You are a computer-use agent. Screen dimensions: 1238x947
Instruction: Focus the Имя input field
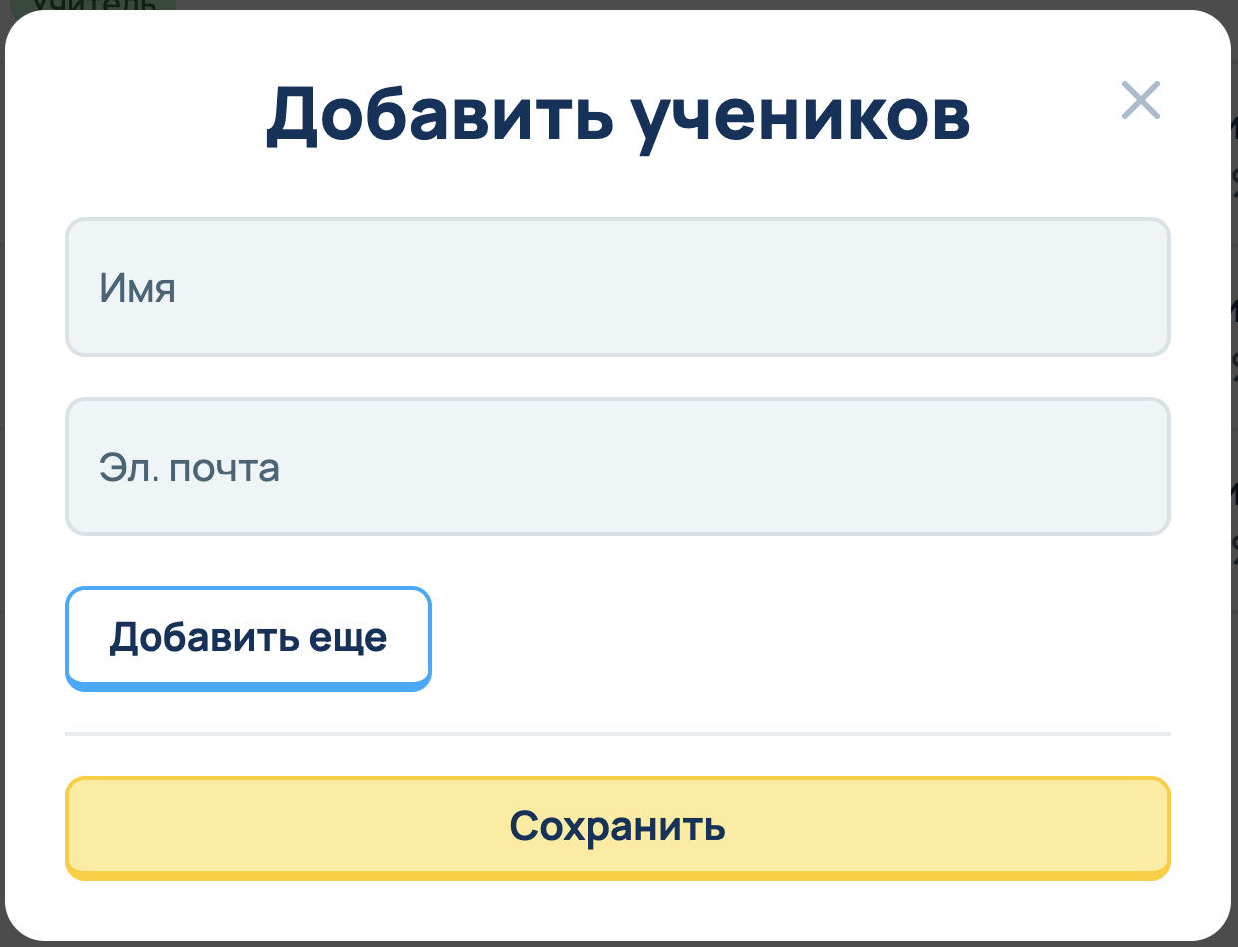tap(617, 287)
